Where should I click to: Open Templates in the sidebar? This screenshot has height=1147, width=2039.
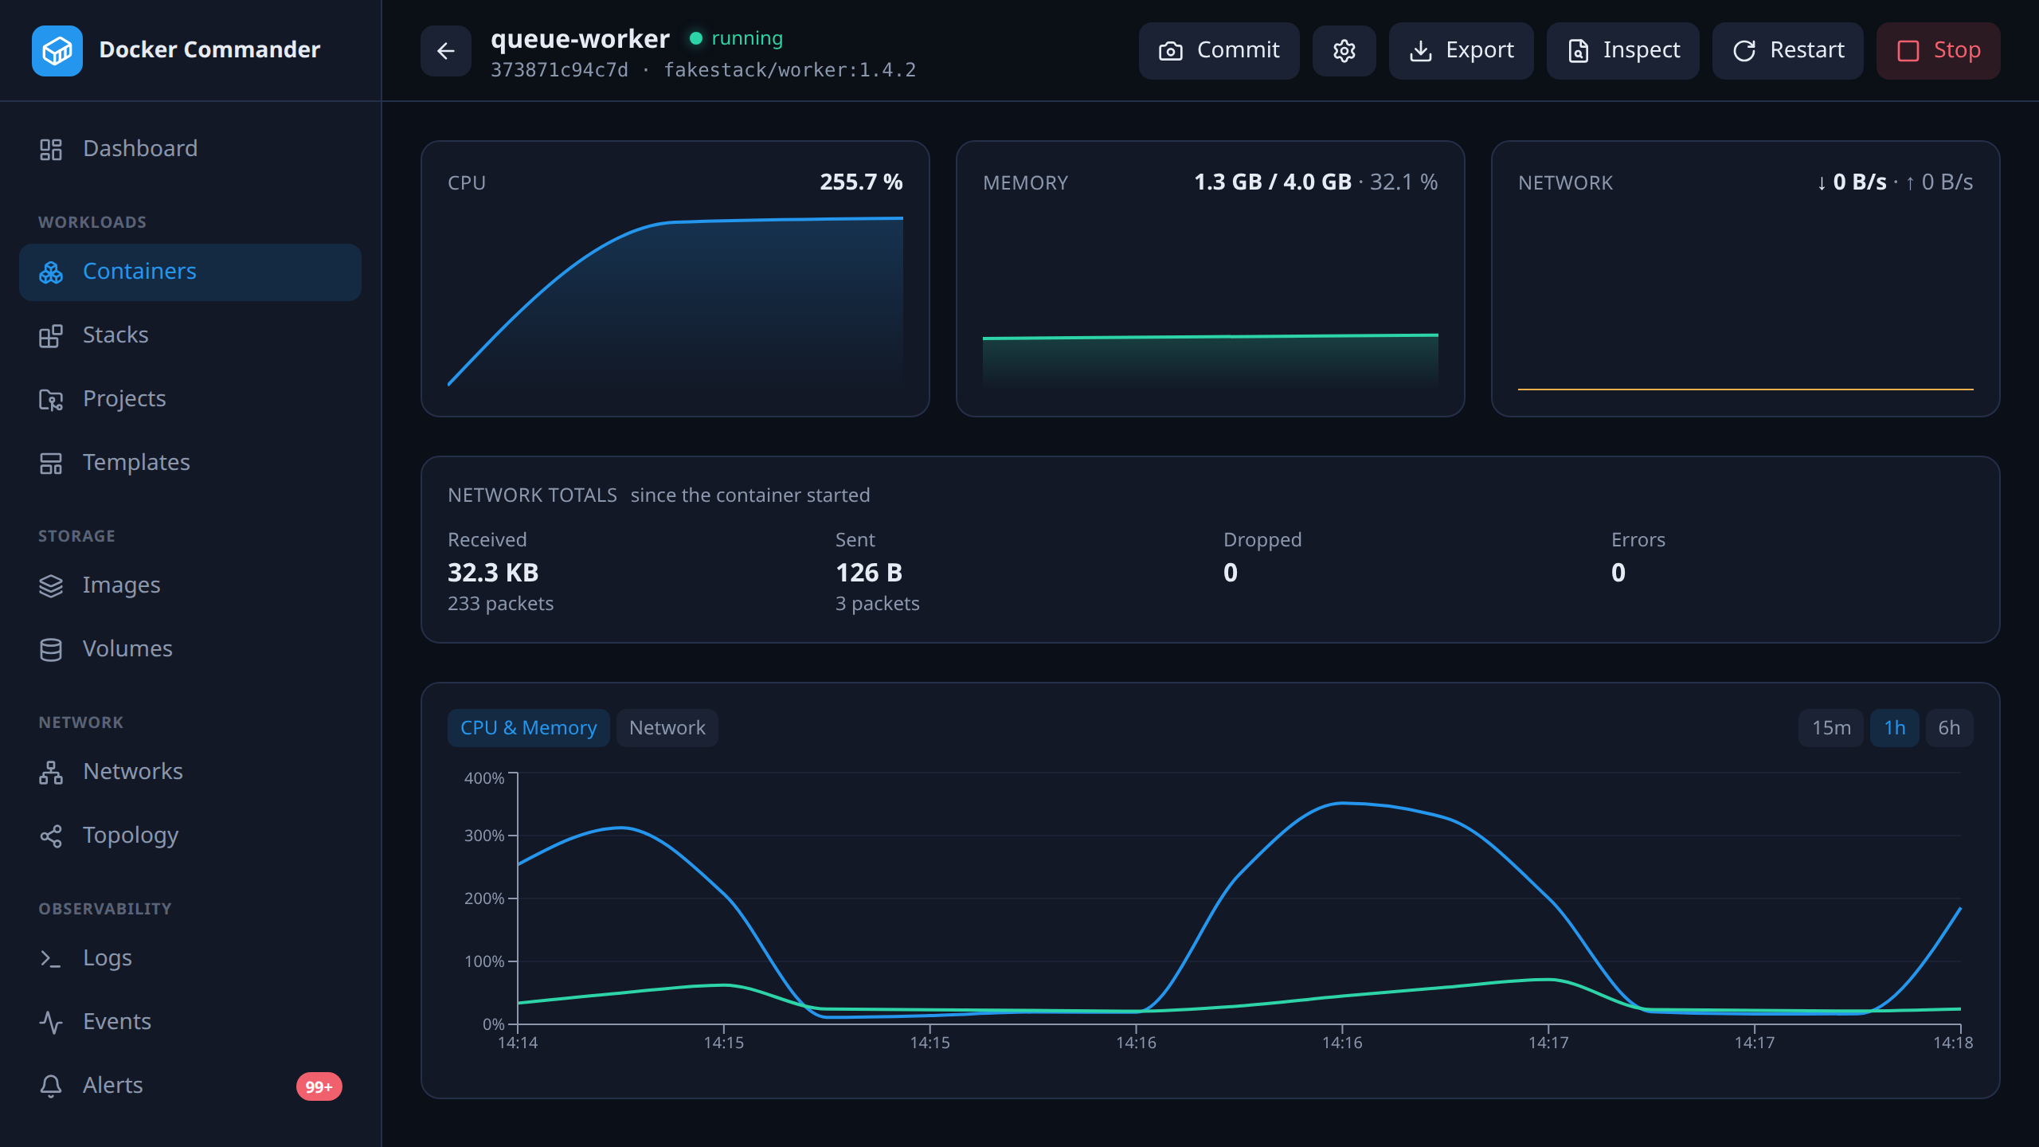pyautogui.click(x=190, y=464)
